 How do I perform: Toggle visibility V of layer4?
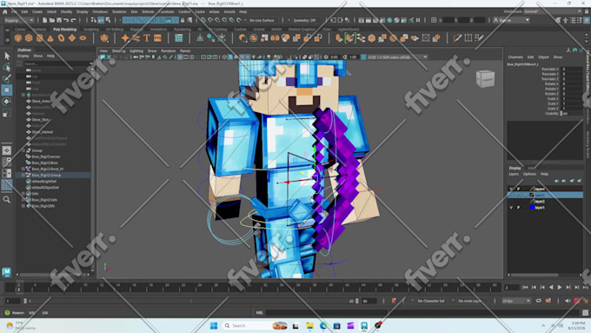[511, 189]
